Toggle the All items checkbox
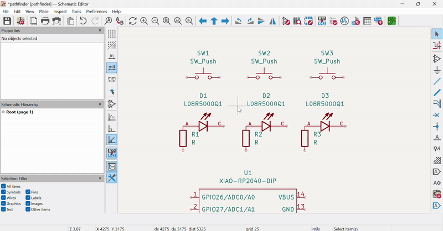This screenshot has width=443, height=231. [x=3, y=186]
